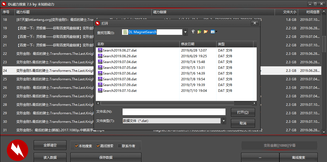327x162 pixels.
Task: Click the 时间信息 column header
Action: [x=310, y=12]
